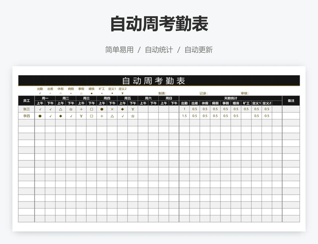Screen dimensions: 318x244
Task: Click the 李四 employee name cell
Action: tap(26, 116)
